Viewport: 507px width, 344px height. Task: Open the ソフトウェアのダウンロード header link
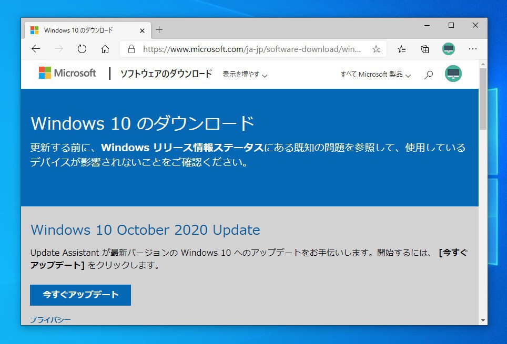click(x=166, y=74)
